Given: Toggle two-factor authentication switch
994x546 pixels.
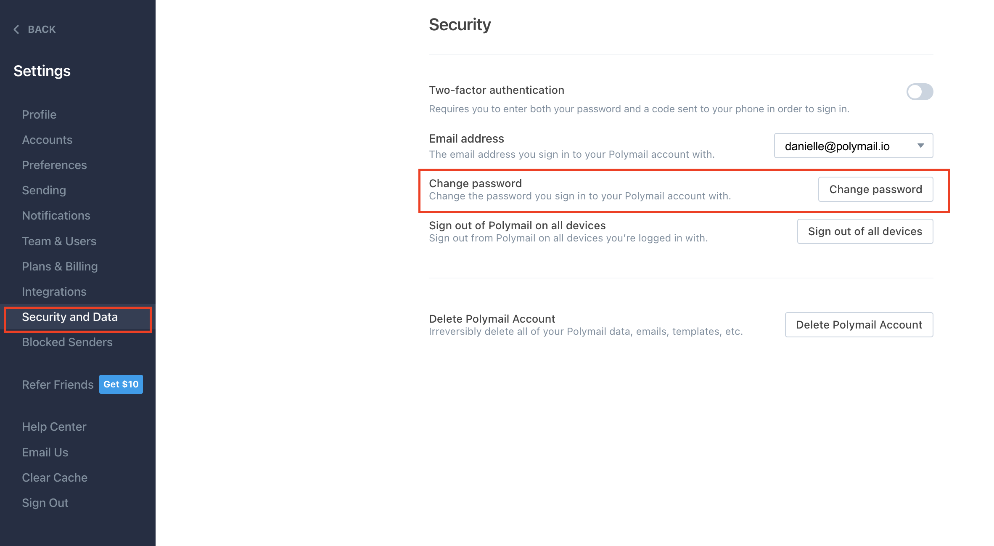Looking at the screenshot, I should [919, 92].
